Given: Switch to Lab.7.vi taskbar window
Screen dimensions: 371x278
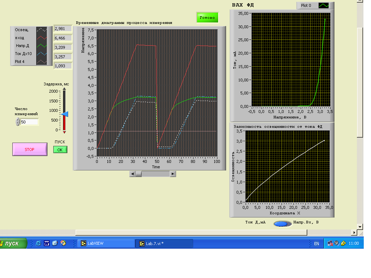Looking at the screenshot, I should point(164,244).
